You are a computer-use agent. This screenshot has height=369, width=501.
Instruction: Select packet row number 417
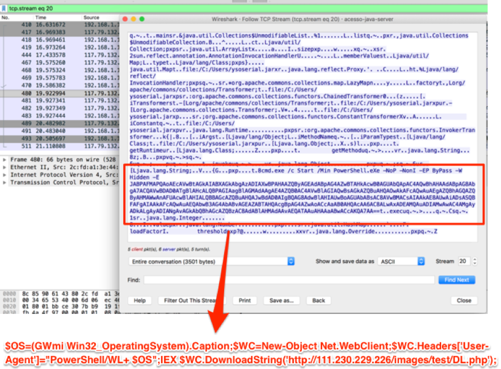pos(60,32)
